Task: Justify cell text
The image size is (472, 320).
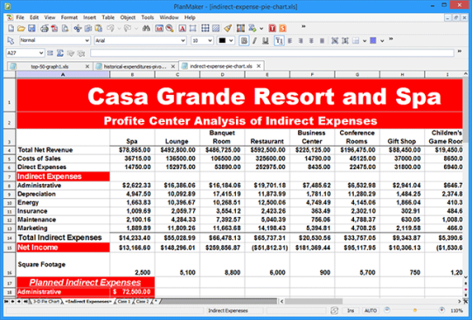Action: (322, 40)
